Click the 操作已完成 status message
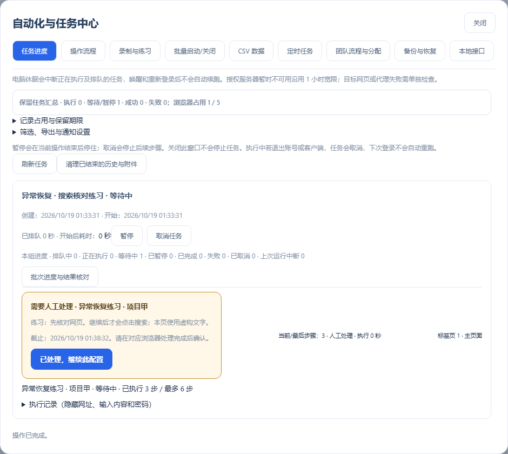The image size is (508, 454). coord(30,435)
